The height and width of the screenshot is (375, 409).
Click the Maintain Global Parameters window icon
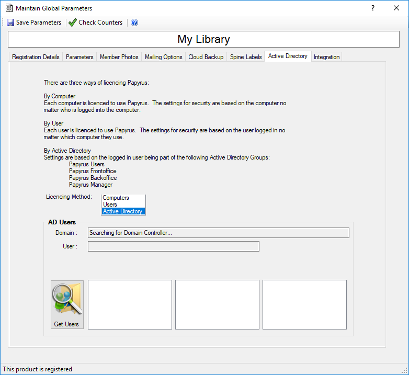click(9, 8)
